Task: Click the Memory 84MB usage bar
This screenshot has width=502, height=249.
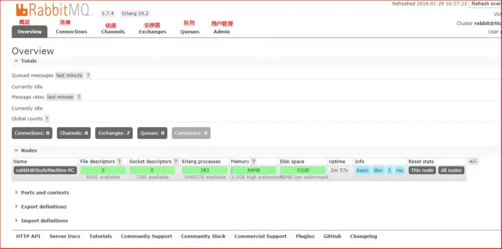Action: [x=254, y=170]
